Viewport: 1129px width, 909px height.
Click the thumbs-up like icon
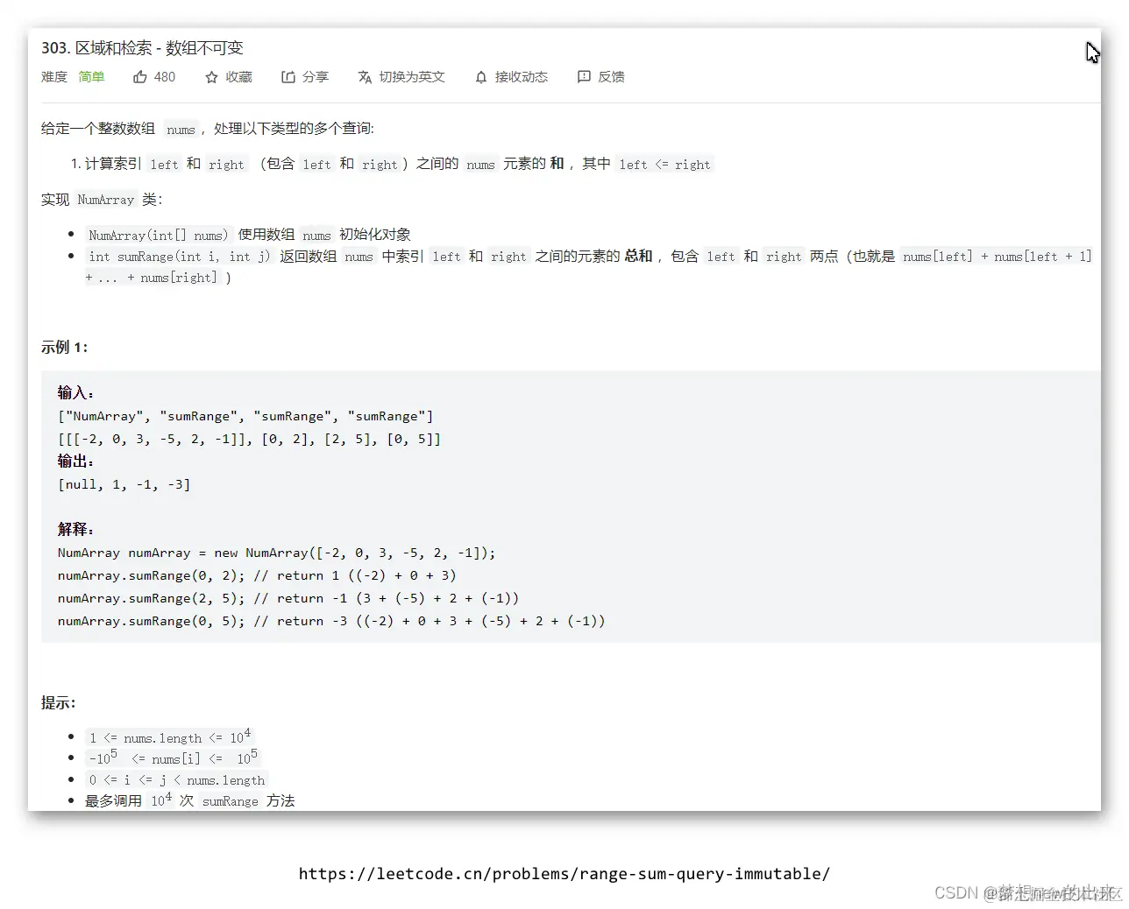140,77
